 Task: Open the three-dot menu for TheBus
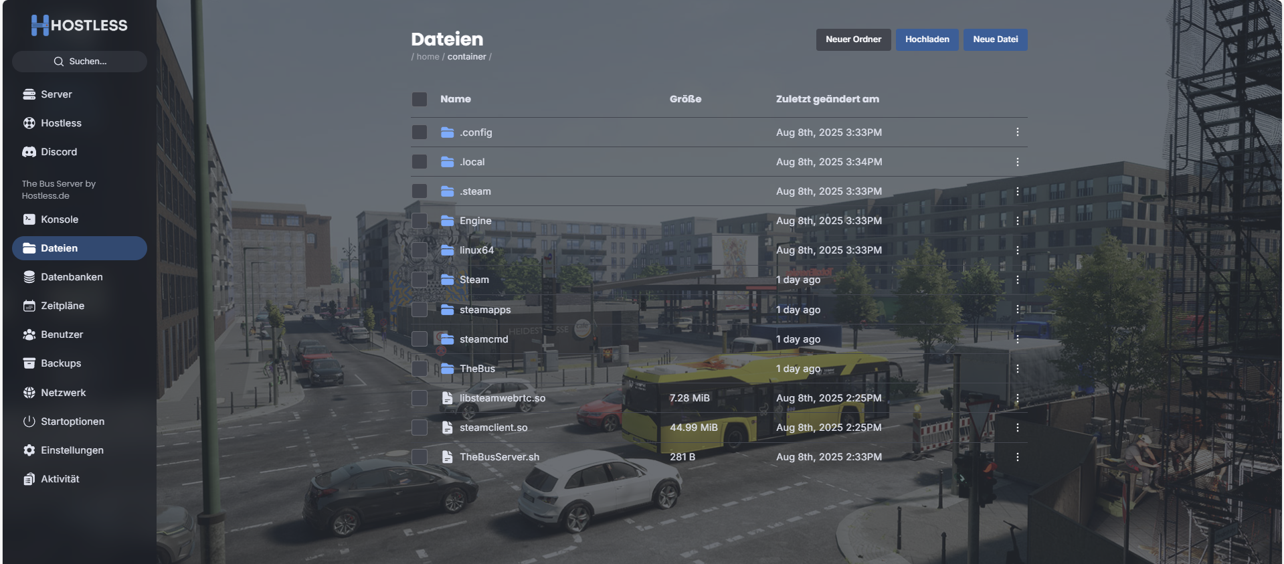(x=1018, y=369)
